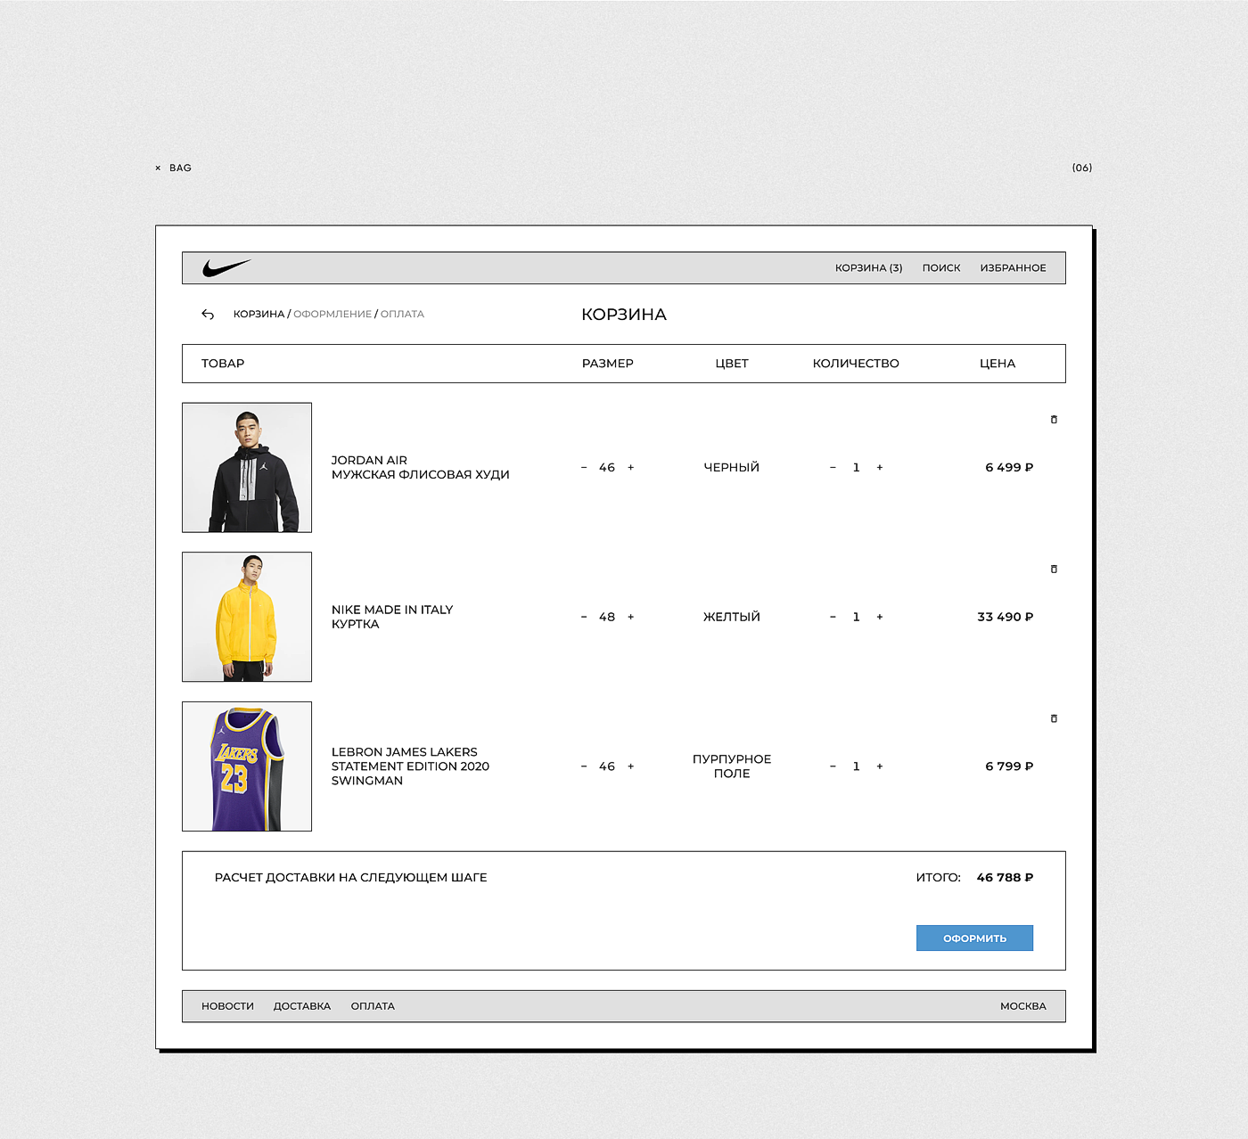Click the Размер column header
1248x1139 pixels.
tap(608, 364)
